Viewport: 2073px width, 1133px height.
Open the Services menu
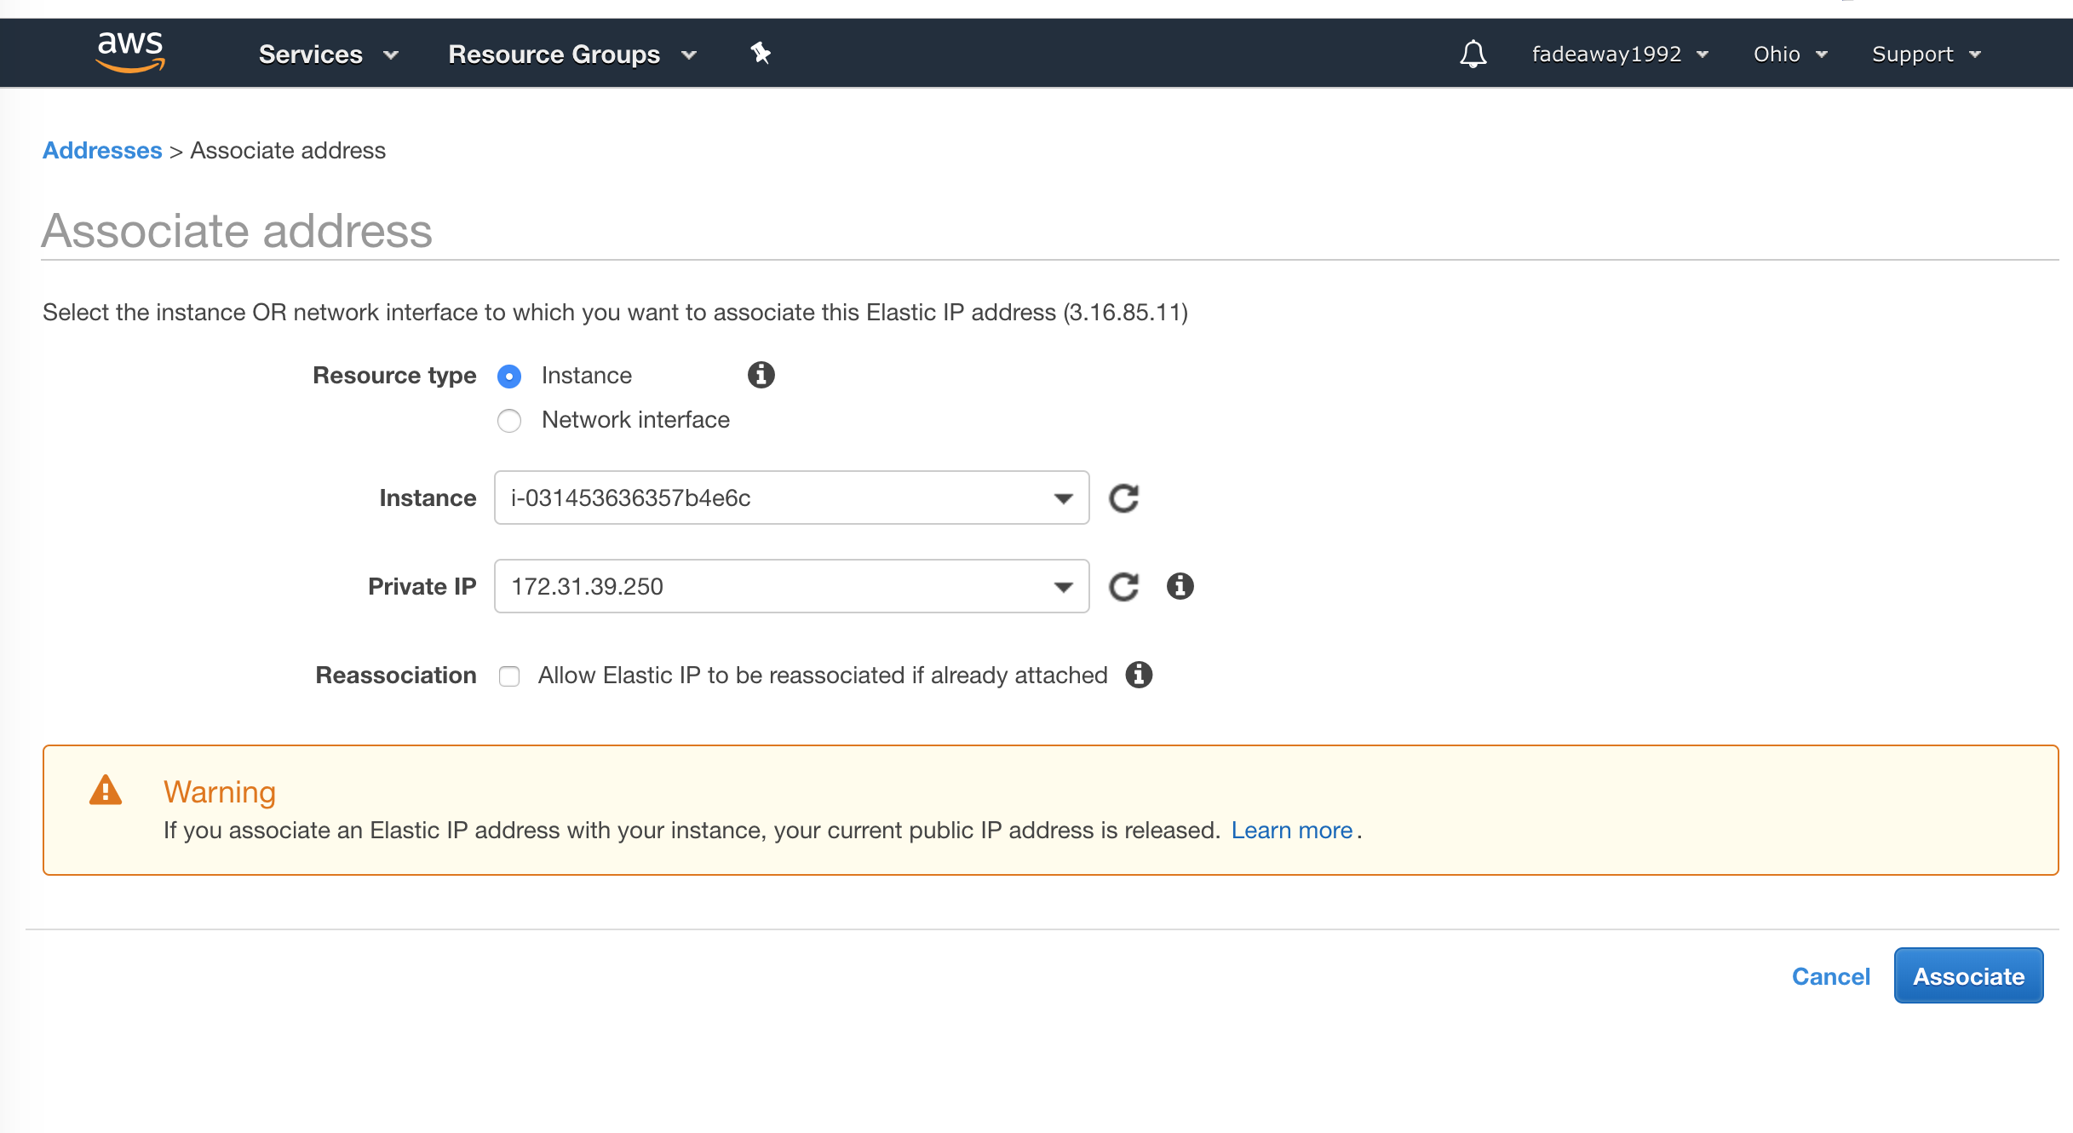328,55
